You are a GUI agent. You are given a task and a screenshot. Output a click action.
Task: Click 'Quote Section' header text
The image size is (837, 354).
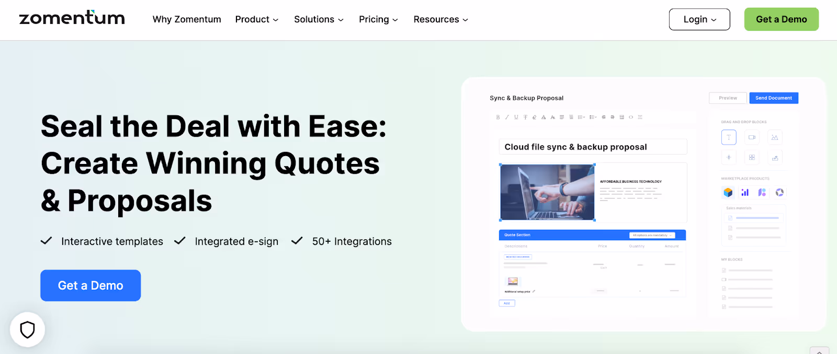pyautogui.click(x=517, y=235)
